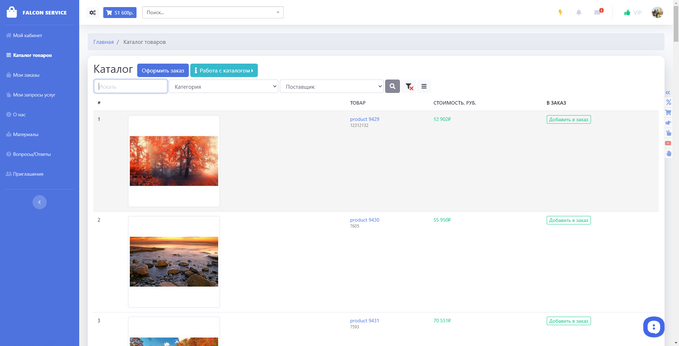The height and width of the screenshot is (346, 679).
Task: Click the magnifier search button in catalog
Action: point(392,86)
